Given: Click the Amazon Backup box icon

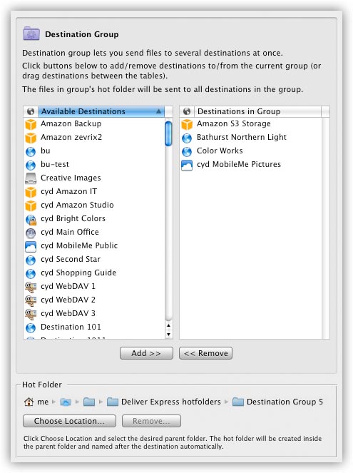Looking at the screenshot, I should coord(31,124).
